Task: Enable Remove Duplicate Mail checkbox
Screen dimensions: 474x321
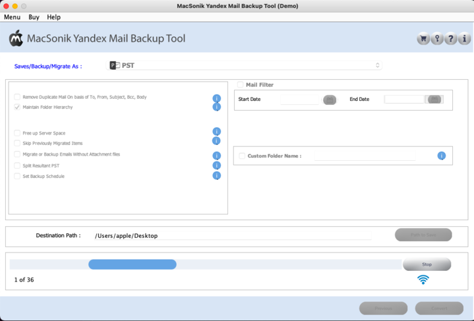Action: tap(17, 97)
